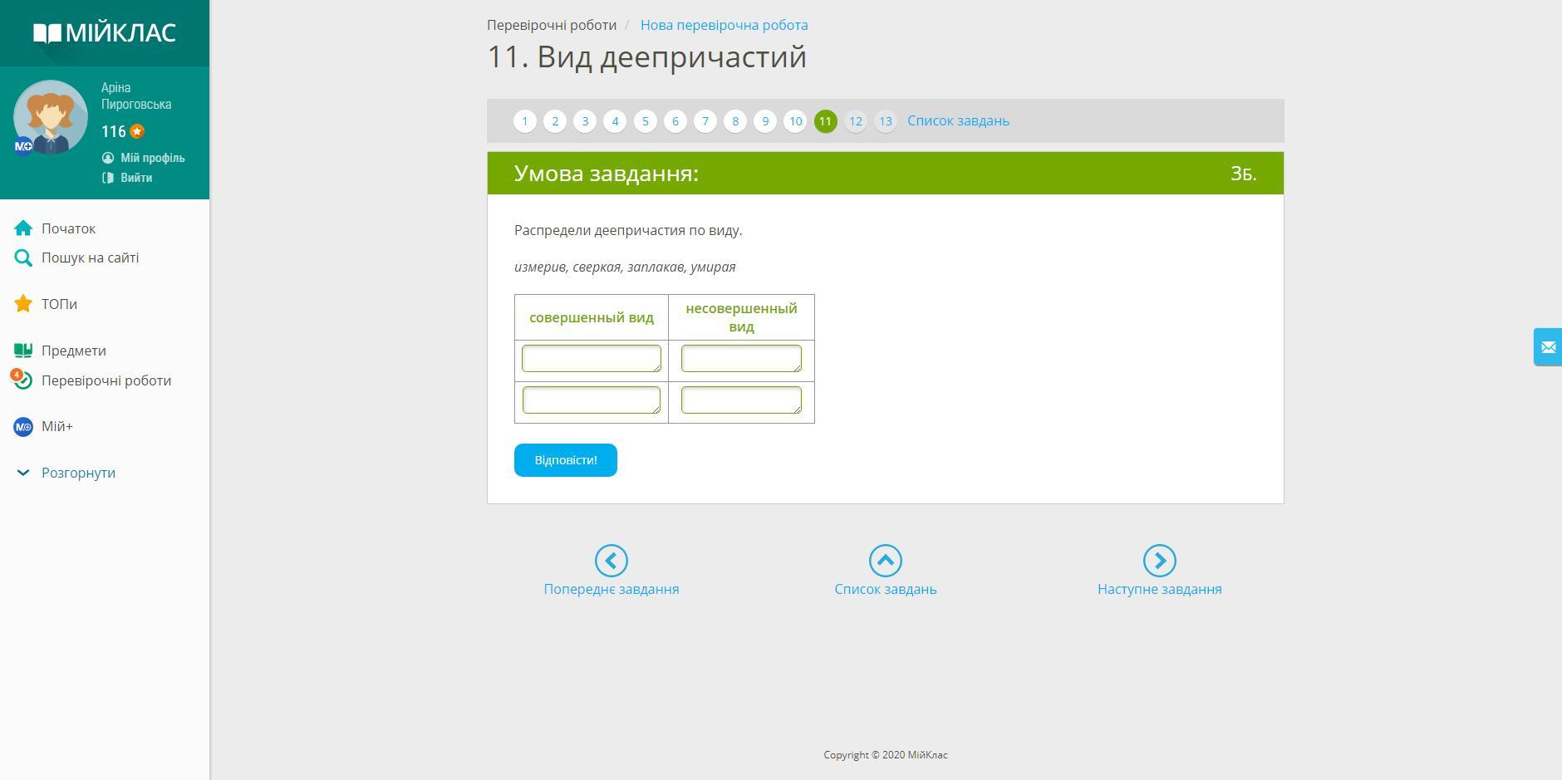Open Предмети menu item
Image resolution: width=1562 pixels, height=780 pixels.
coord(74,351)
